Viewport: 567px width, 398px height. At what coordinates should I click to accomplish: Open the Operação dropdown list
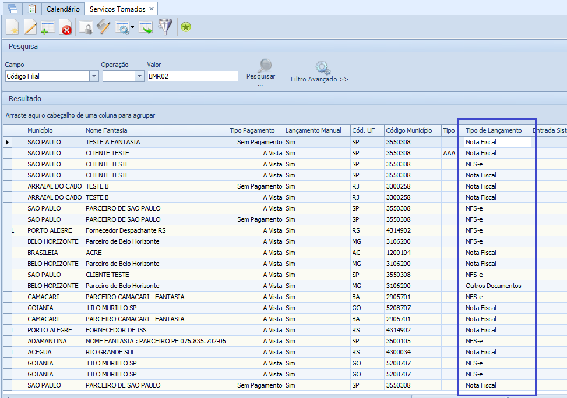pyautogui.click(x=139, y=76)
